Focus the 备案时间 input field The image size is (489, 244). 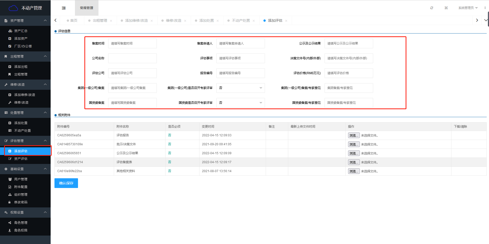[132, 43]
